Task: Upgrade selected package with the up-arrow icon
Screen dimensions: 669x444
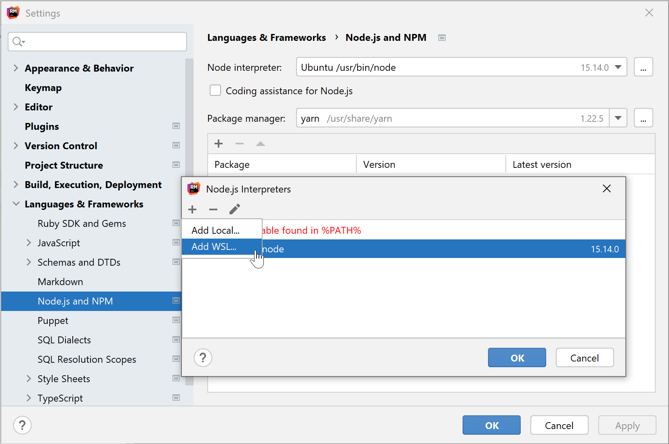Action: 261,144
